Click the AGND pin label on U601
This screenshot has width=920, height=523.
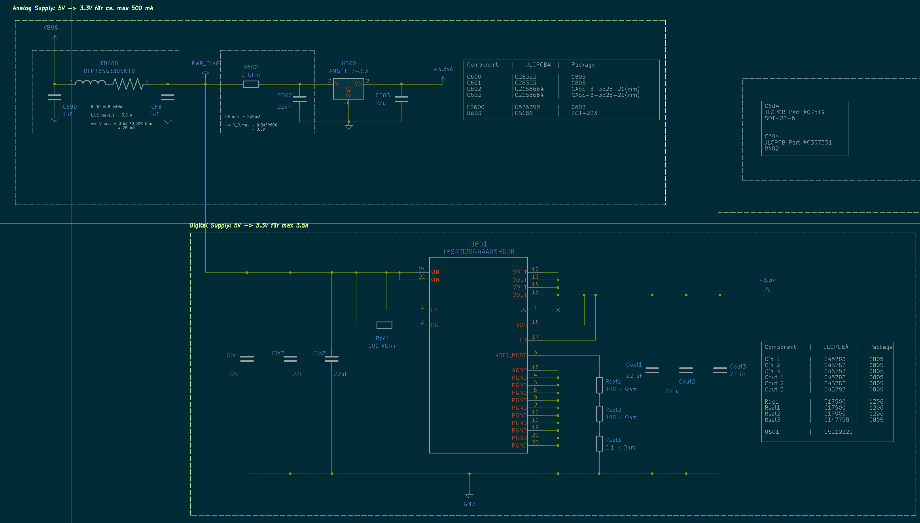(519, 370)
